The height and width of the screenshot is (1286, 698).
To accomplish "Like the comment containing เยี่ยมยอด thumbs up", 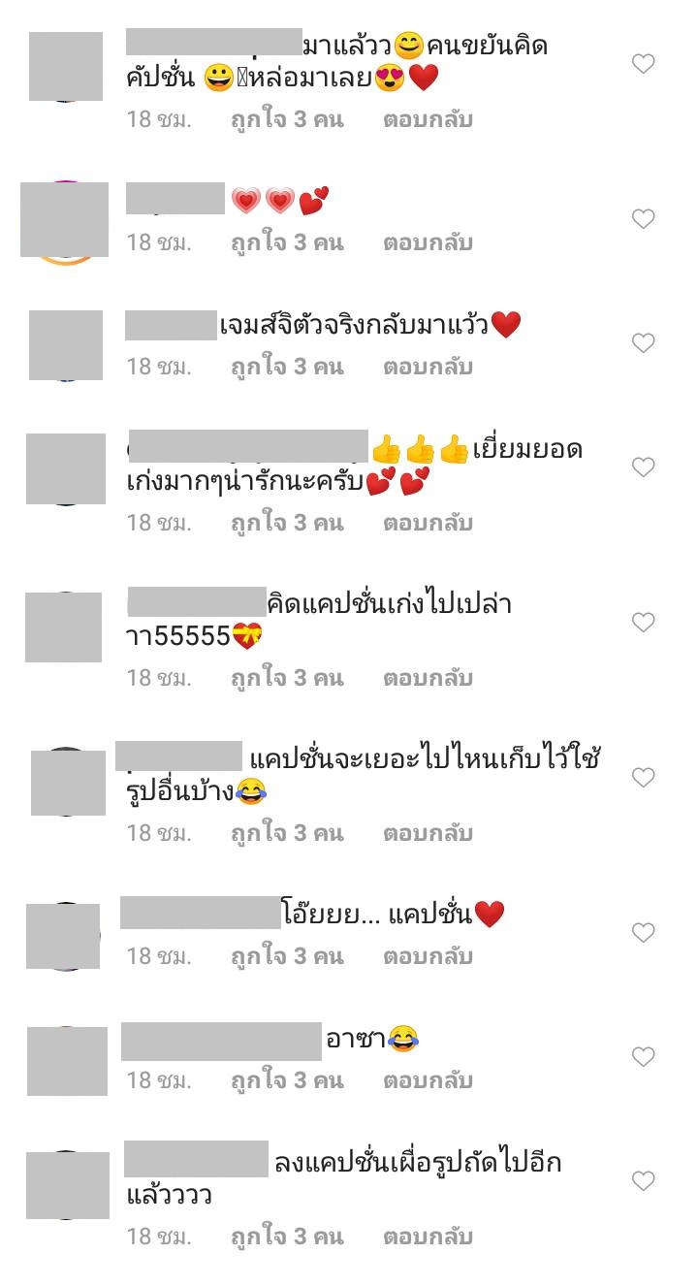I will [644, 467].
